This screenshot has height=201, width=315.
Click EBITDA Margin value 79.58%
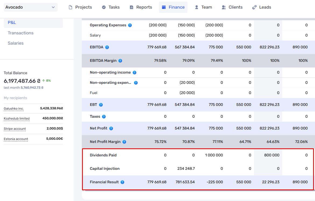[160, 60]
